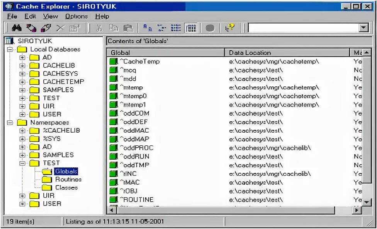377x229 pixels.
Task: Collapse the Namespaces node
Action: (10, 123)
